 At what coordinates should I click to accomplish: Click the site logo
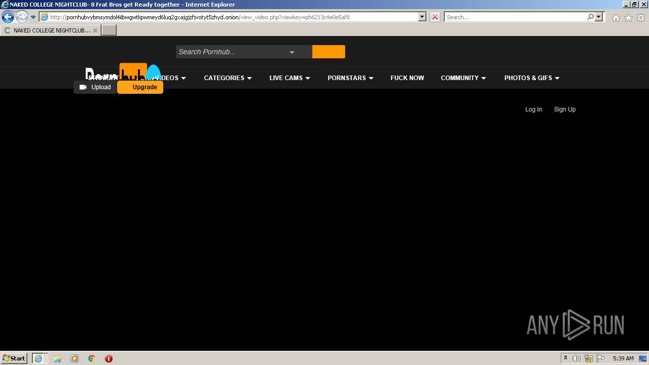[123, 72]
